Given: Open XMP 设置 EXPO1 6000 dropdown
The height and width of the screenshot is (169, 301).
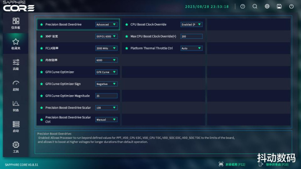Looking at the screenshot, I should (x=106, y=36).
